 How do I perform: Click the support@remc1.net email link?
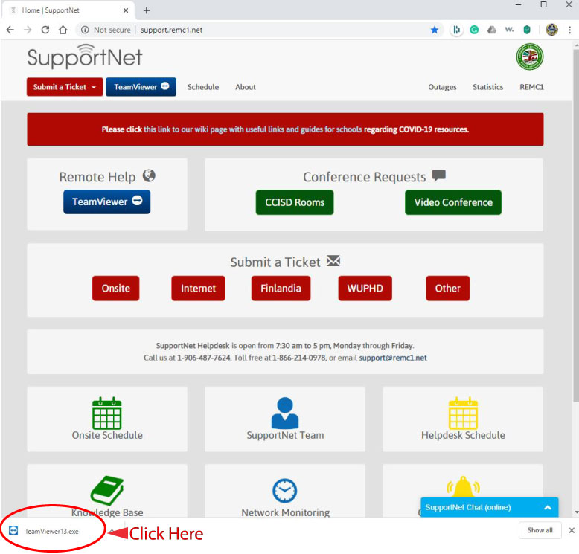point(393,358)
